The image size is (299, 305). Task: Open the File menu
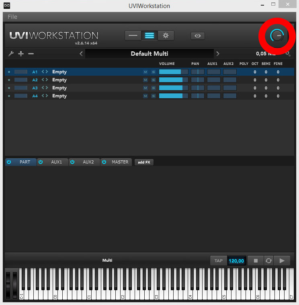(12, 17)
